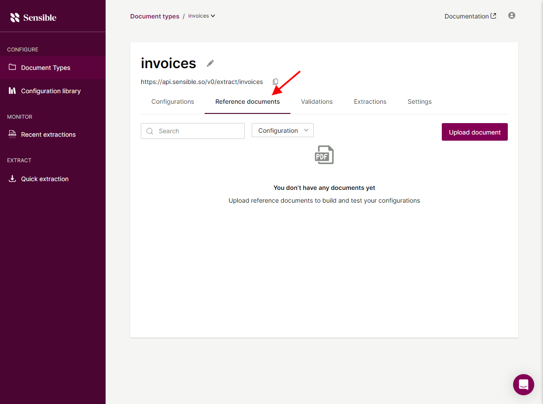This screenshot has height=404, width=543.
Task: Click "You don't have any documents yet" text
Action: [x=324, y=188]
